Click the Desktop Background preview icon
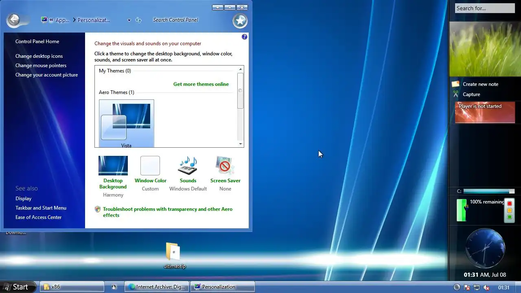The image size is (521, 293). point(113,166)
